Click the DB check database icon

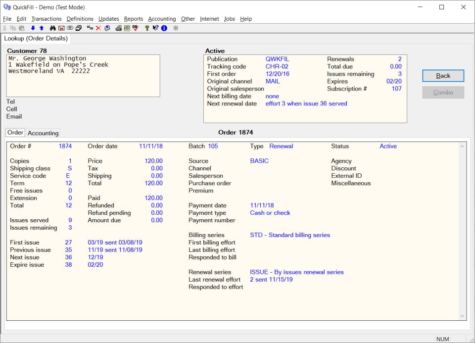click(135, 28)
